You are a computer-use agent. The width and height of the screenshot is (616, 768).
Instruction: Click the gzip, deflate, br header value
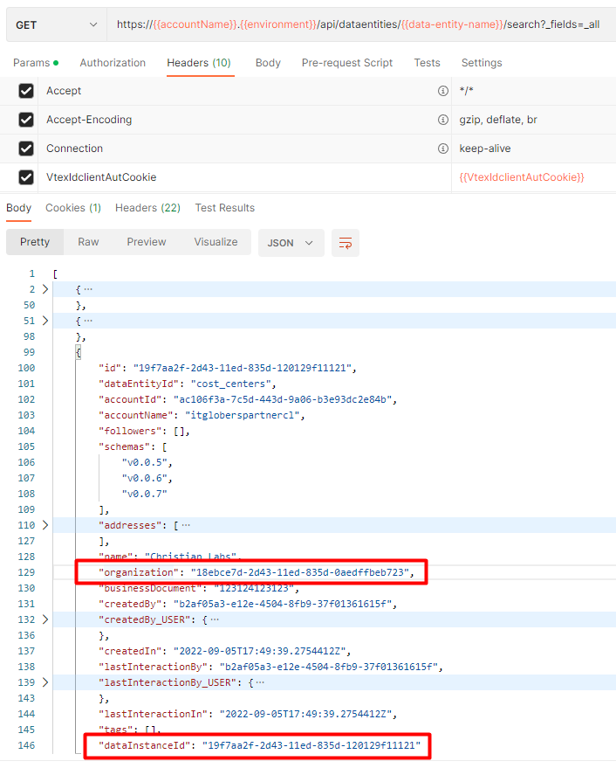[x=498, y=120]
